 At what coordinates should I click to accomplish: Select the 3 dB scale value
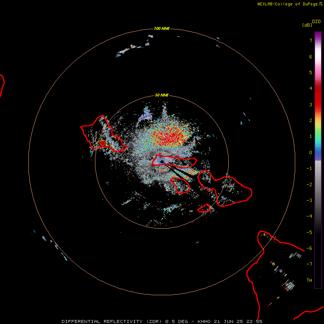click(311, 104)
